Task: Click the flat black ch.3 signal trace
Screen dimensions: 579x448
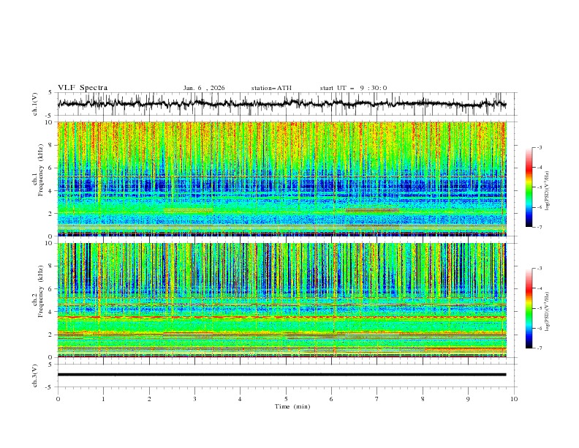Action: click(x=281, y=375)
